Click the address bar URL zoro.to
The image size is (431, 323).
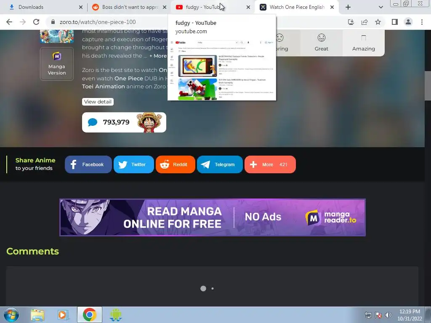click(x=98, y=22)
